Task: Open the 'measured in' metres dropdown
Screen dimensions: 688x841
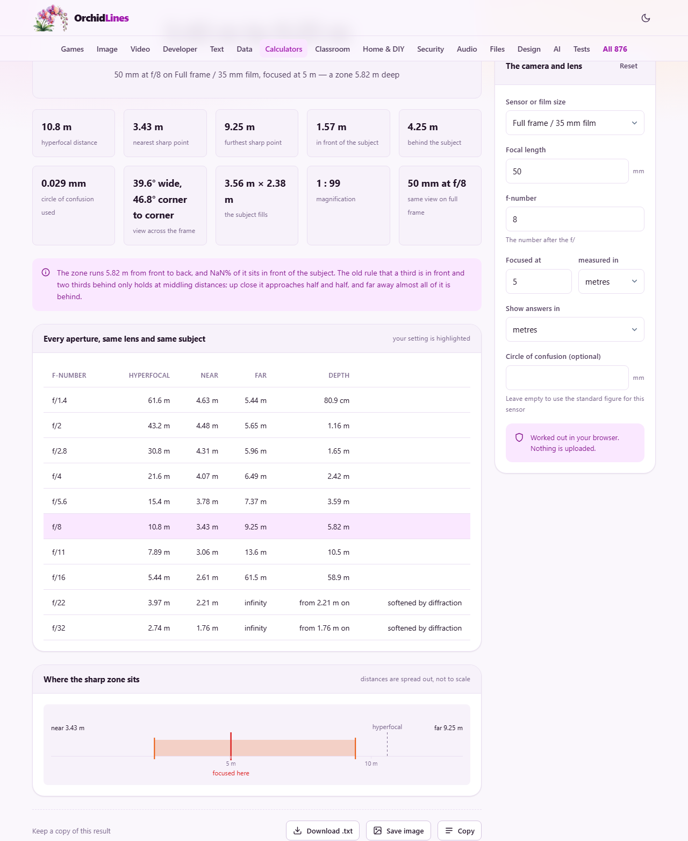Action: 611,281
